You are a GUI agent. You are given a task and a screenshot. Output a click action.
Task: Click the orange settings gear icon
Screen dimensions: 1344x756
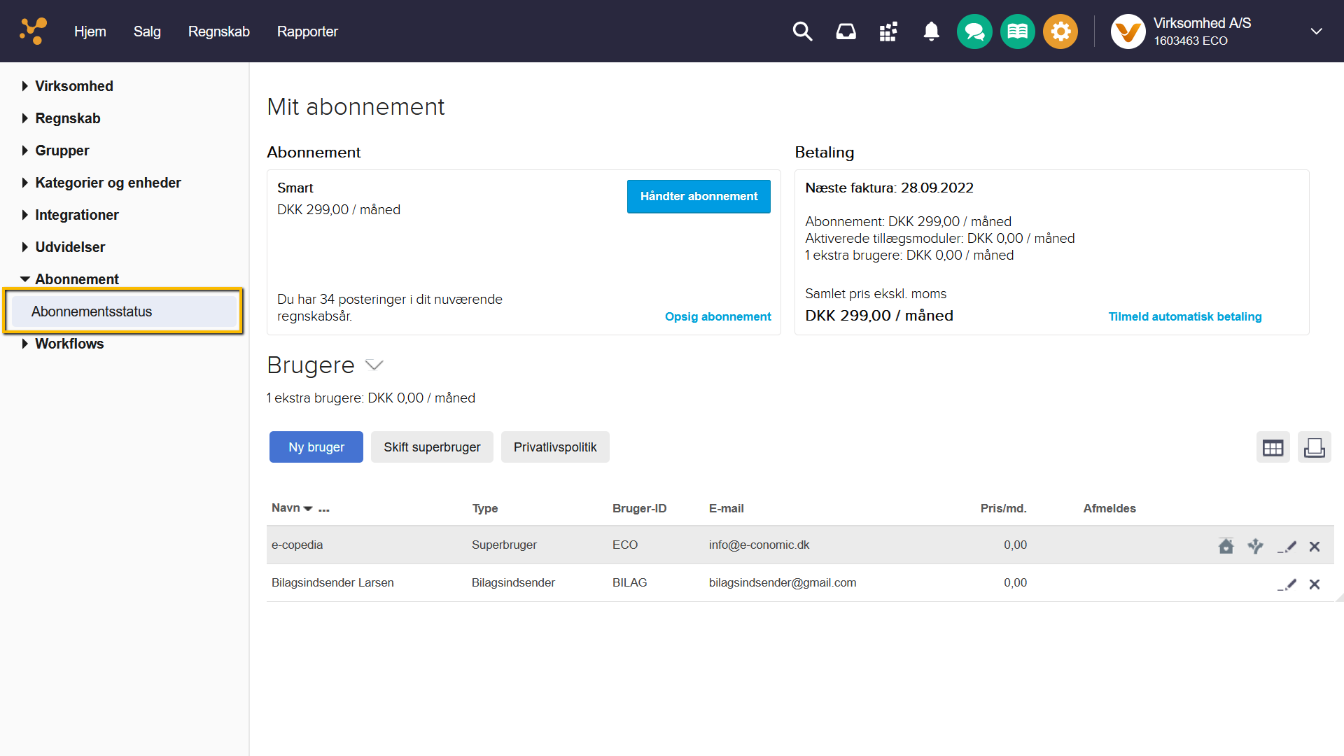tap(1060, 31)
